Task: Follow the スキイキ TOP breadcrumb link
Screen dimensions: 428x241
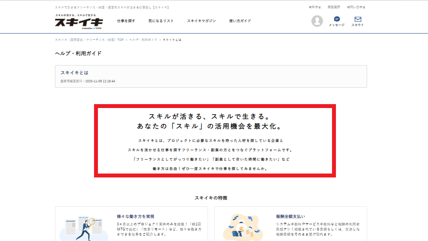Action: (x=89, y=40)
